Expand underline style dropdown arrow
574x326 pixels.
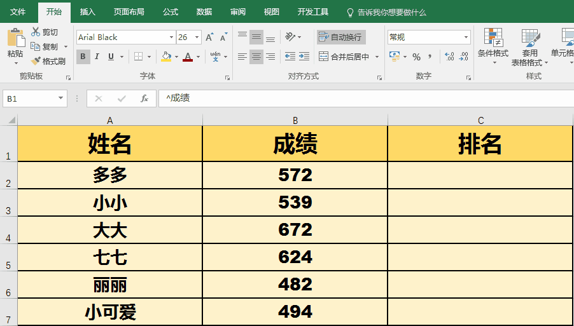[x=122, y=57]
